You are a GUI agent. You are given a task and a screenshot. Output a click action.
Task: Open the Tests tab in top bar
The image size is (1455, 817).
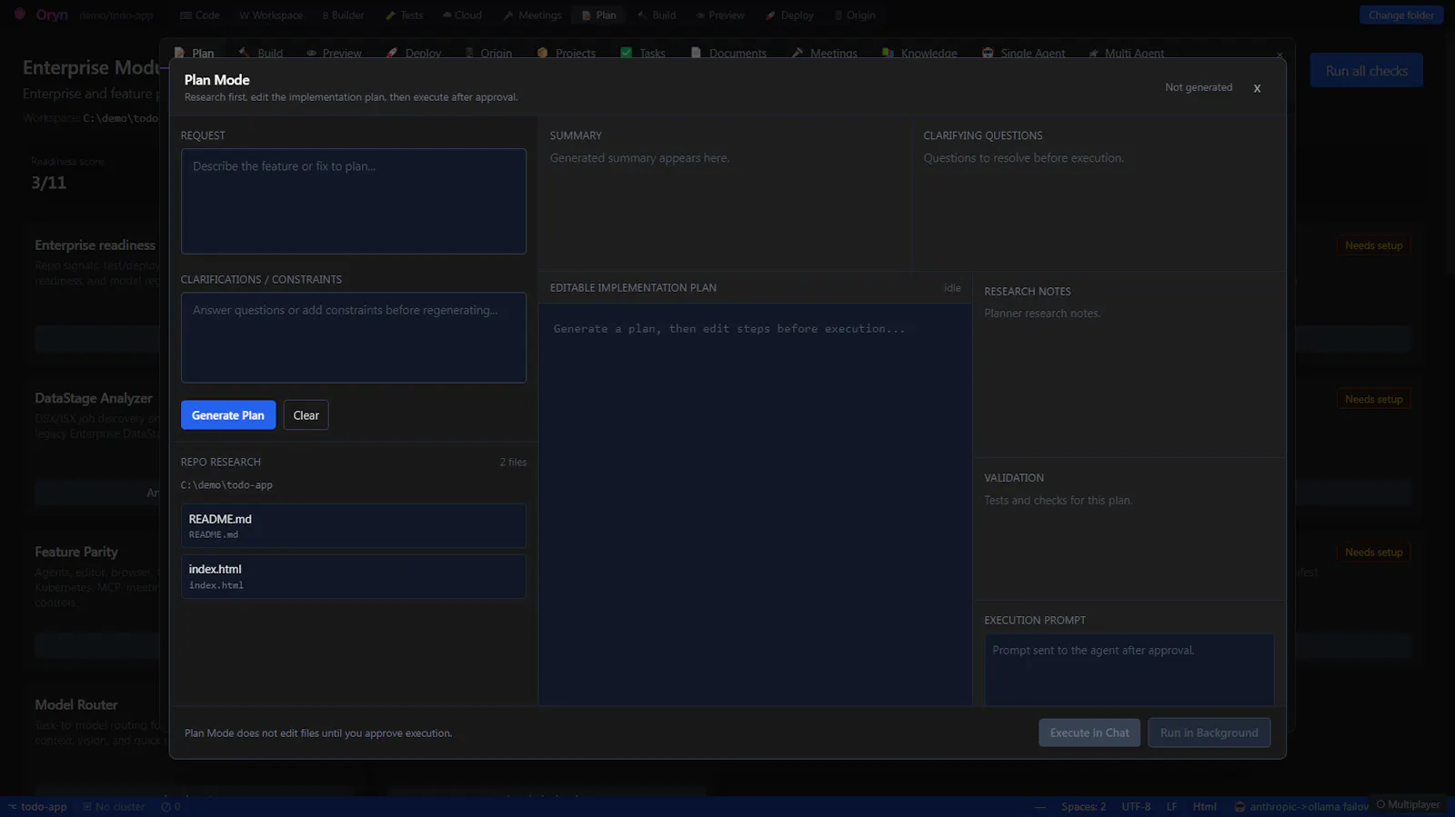[405, 15]
